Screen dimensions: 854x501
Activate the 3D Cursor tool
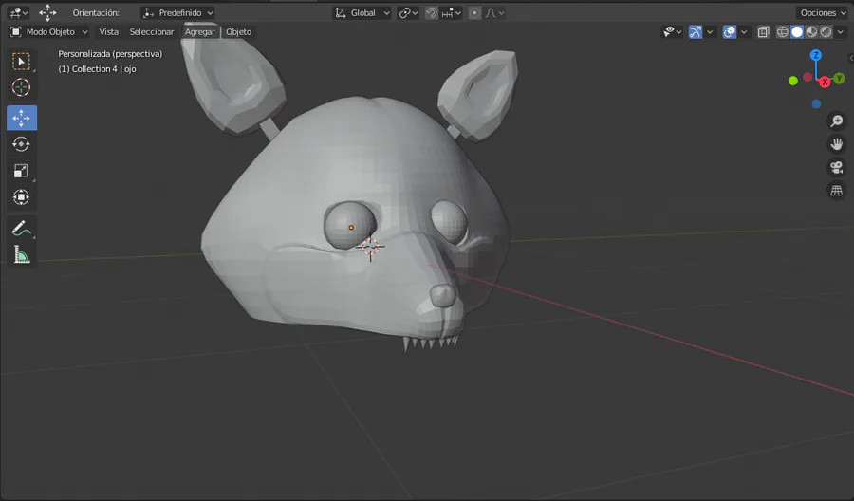[21, 87]
